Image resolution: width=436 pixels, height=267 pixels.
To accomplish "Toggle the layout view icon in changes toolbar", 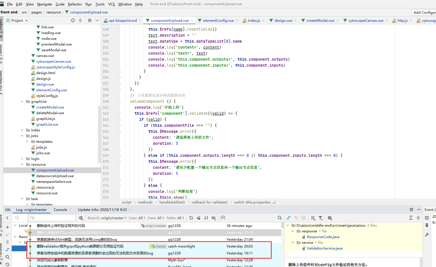I will point(330,218).
